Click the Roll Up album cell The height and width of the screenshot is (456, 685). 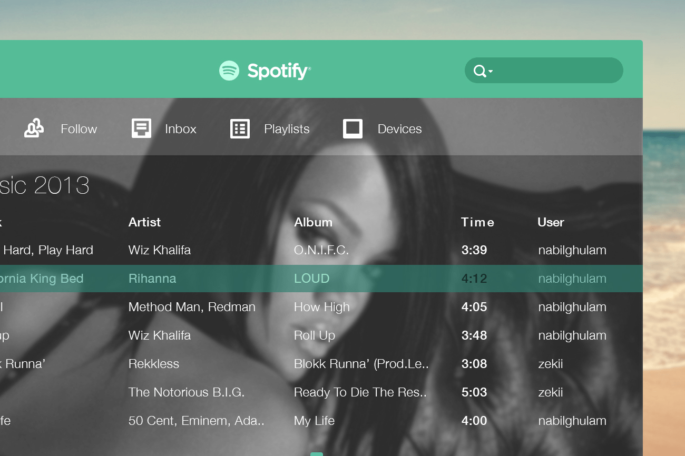[315, 335]
